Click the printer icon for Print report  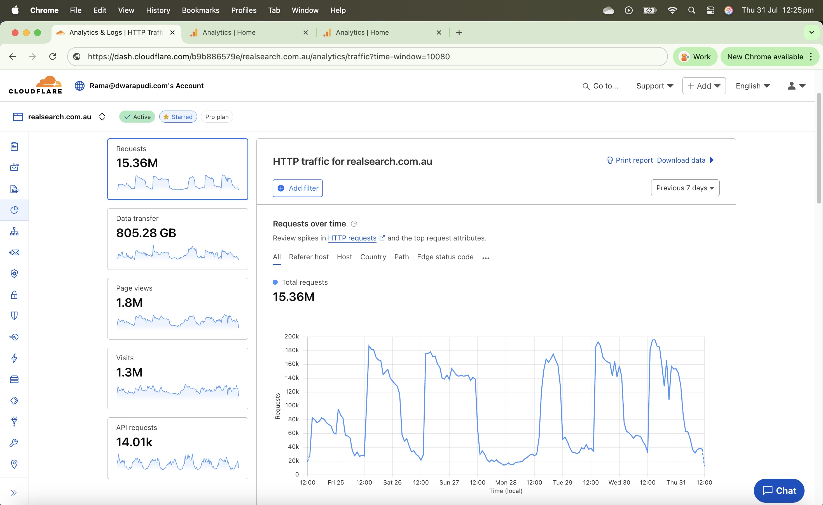coord(610,160)
